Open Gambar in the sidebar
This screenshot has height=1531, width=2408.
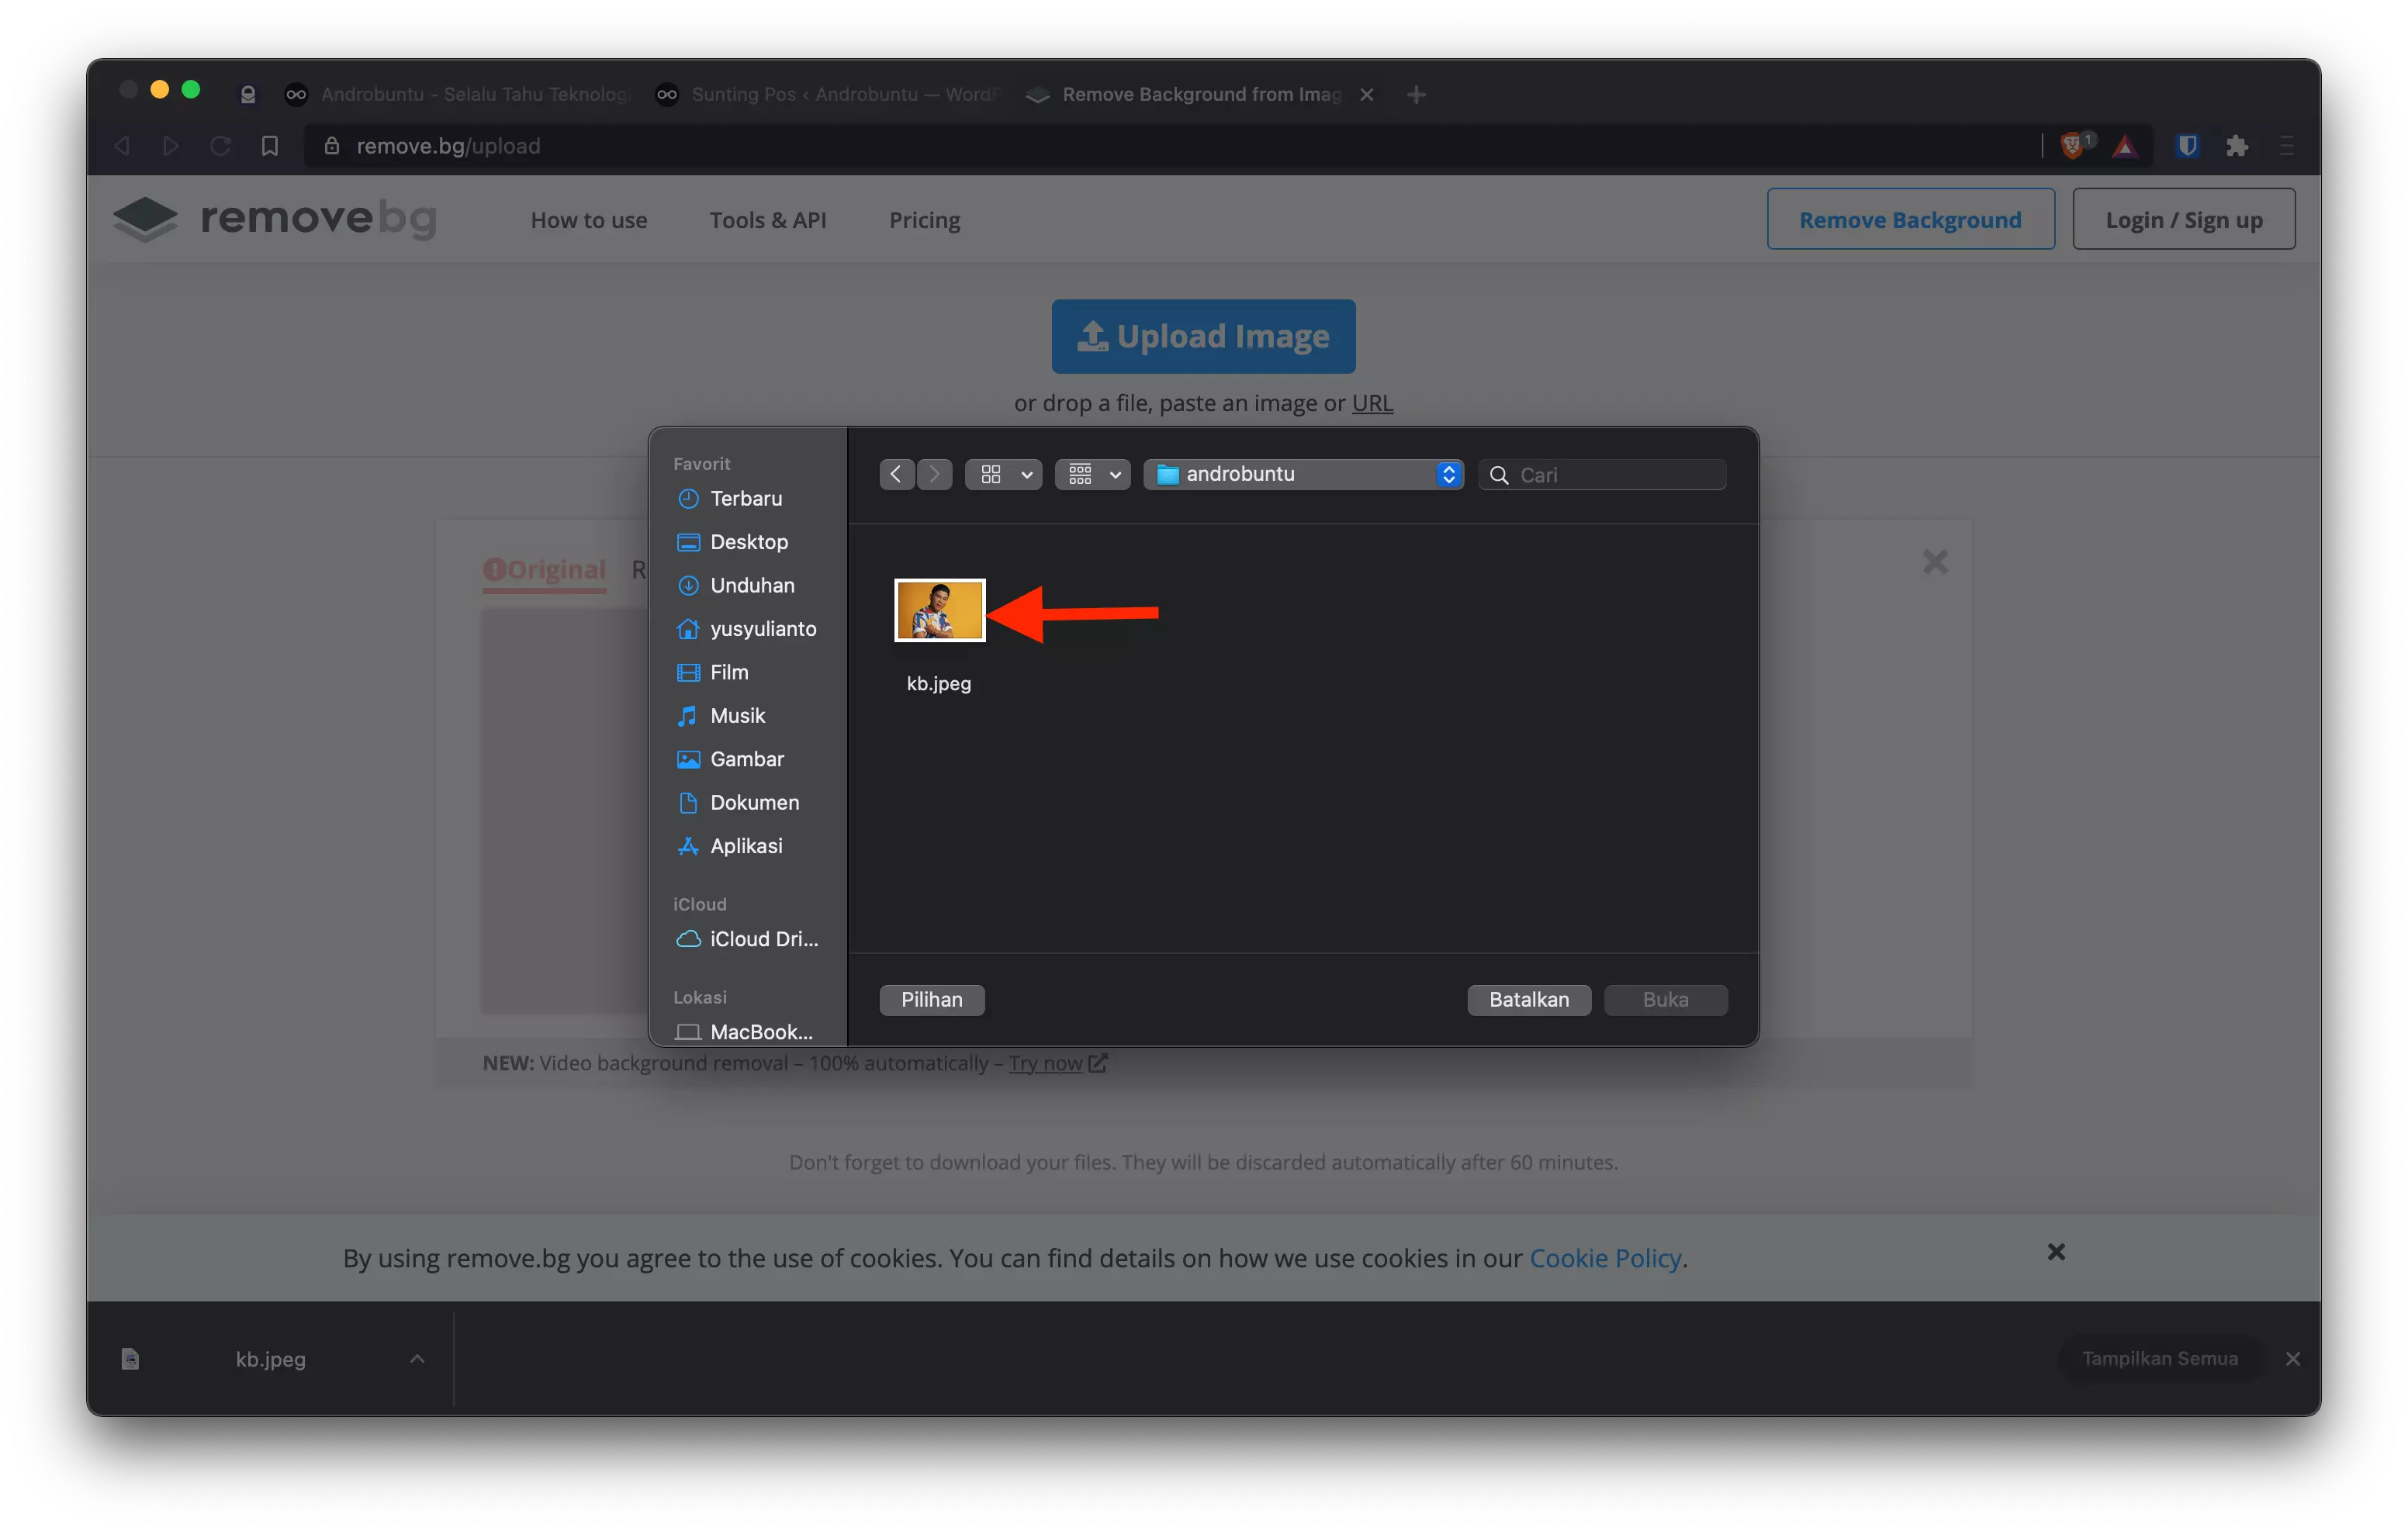pos(746,759)
